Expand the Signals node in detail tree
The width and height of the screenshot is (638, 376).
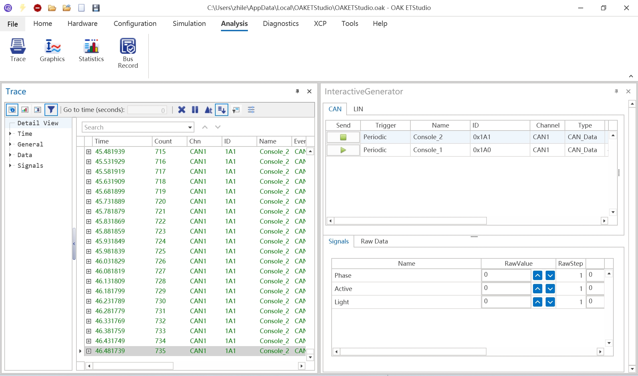(x=10, y=165)
